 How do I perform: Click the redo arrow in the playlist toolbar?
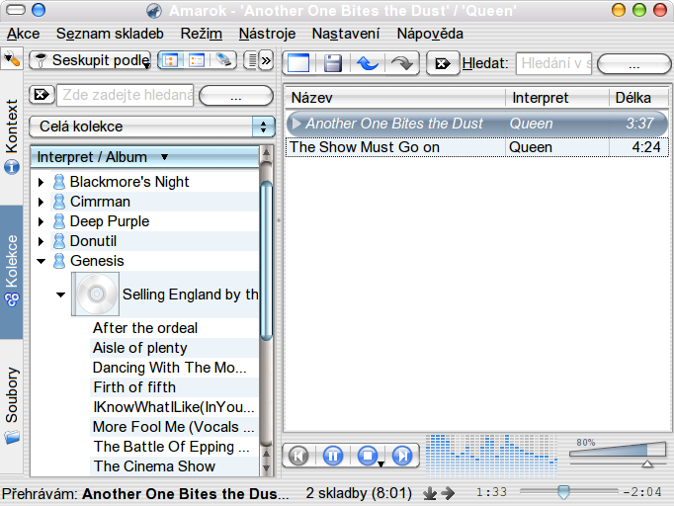click(x=401, y=63)
